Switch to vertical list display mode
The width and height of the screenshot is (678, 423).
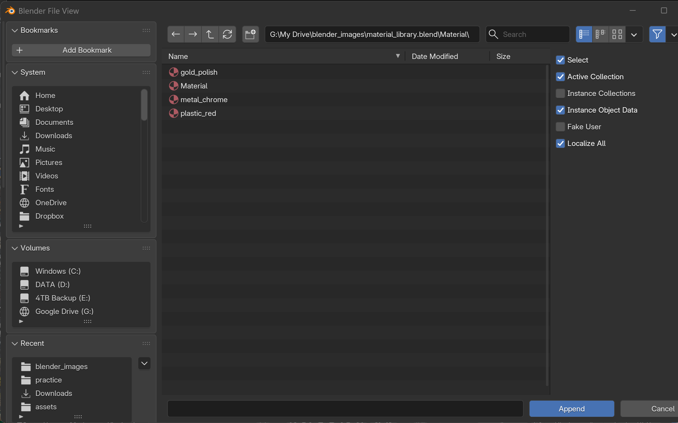pyautogui.click(x=584, y=34)
